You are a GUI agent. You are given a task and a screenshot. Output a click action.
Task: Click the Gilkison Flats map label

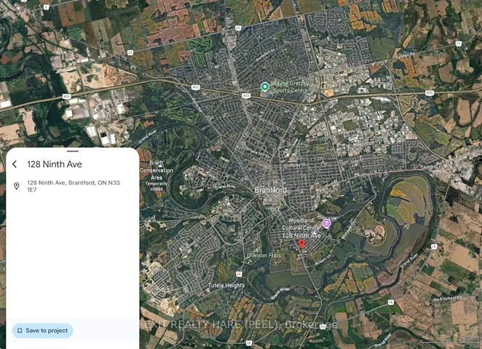tap(264, 255)
